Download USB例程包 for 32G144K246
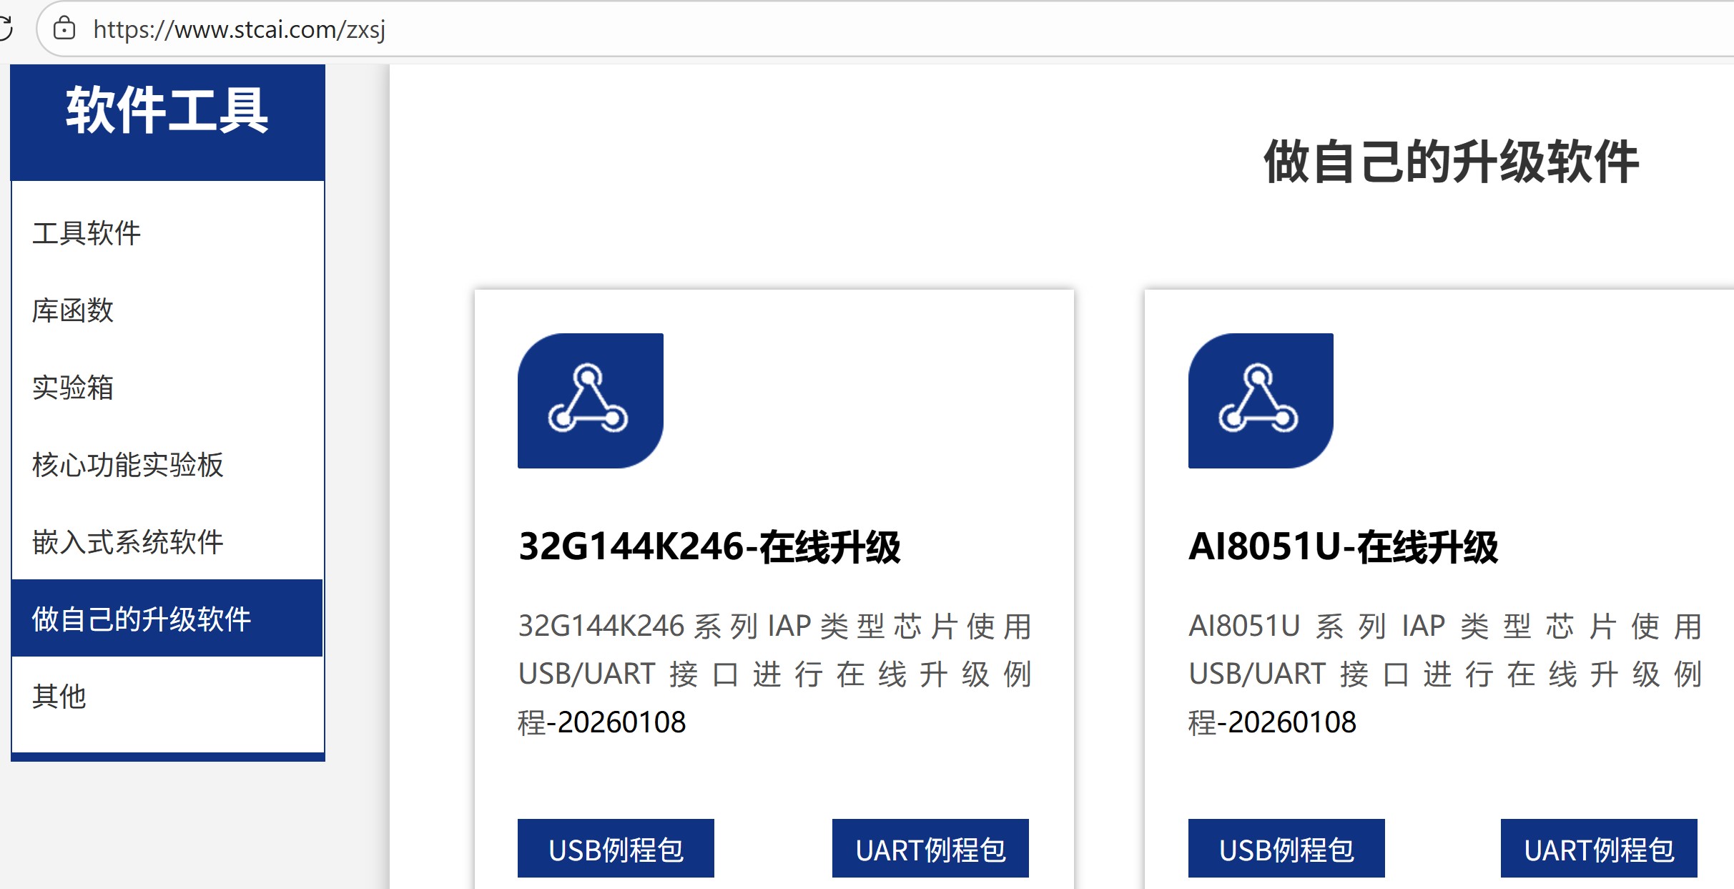Image resolution: width=1734 pixels, height=889 pixels. [x=616, y=849]
